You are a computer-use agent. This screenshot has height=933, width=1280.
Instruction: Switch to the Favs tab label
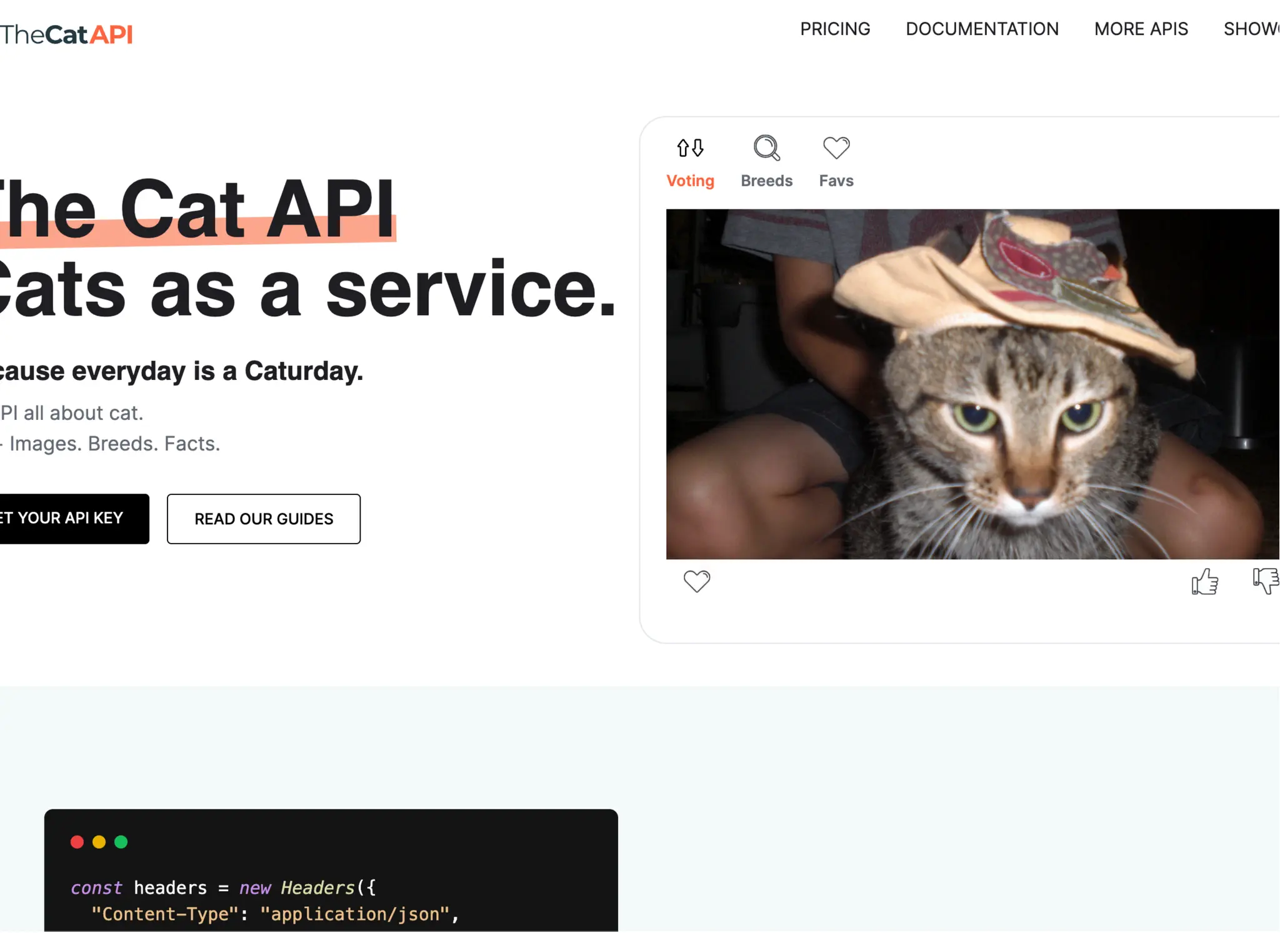(x=836, y=181)
